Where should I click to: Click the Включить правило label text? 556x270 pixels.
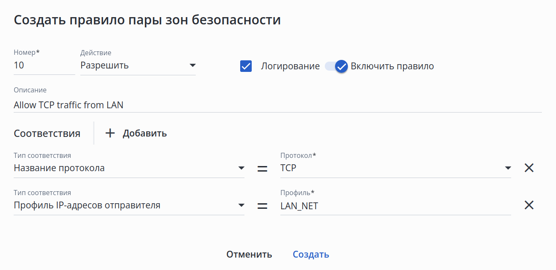[392, 66]
